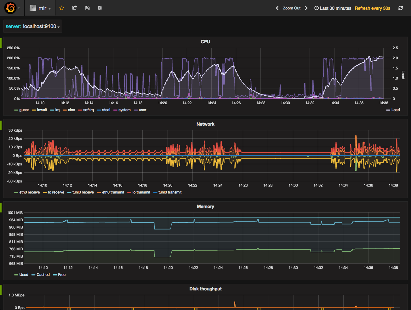411x310 pixels.
Task: Star the dashboard as a favorite
Action: click(x=62, y=8)
